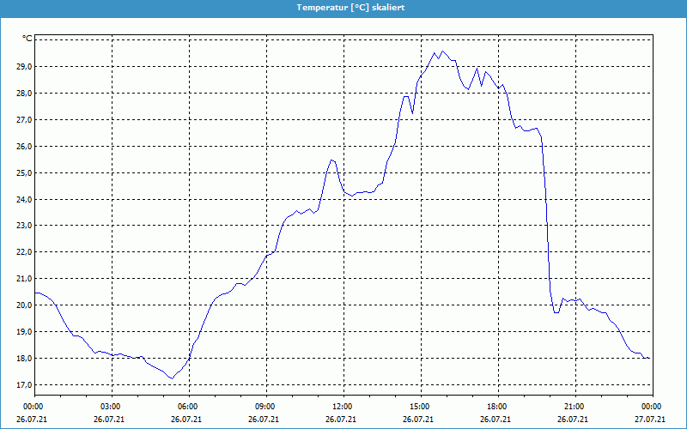The width and height of the screenshot is (687, 429).
Task: Click the highest peak of the temperature curve
Action: 442,51
